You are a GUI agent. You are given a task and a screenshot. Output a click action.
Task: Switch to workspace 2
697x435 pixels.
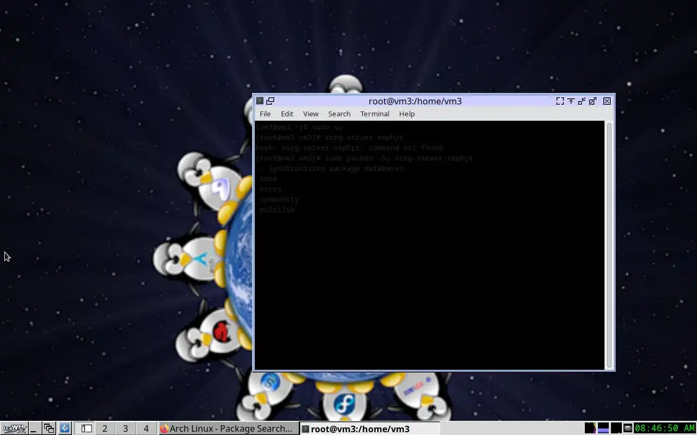[105, 428]
